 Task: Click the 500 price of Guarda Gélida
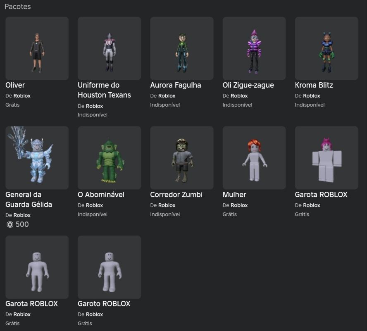(x=22, y=224)
